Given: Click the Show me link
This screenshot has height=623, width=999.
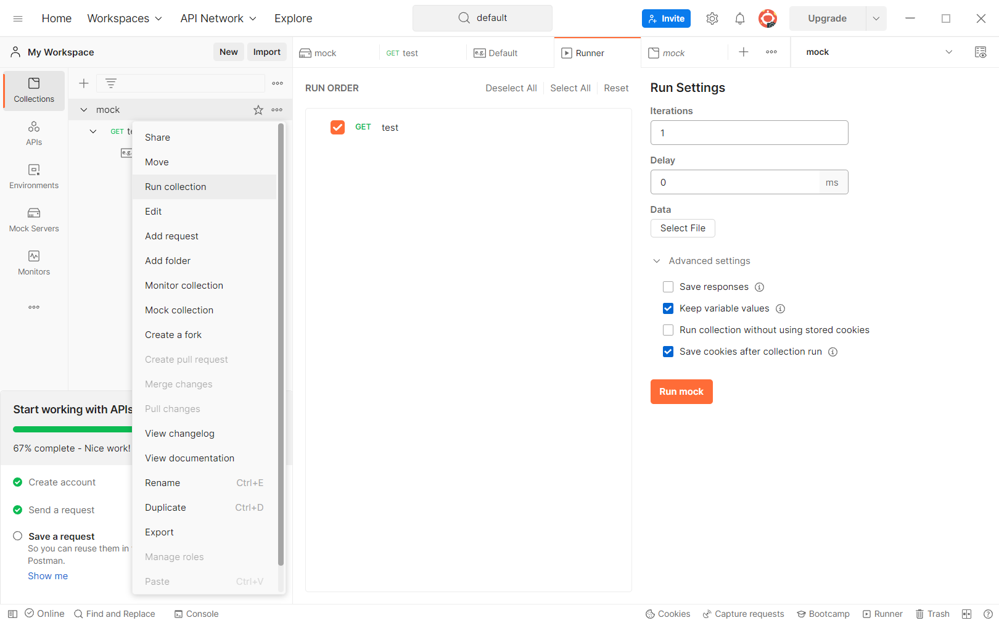Looking at the screenshot, I should (x=48, y=576).
